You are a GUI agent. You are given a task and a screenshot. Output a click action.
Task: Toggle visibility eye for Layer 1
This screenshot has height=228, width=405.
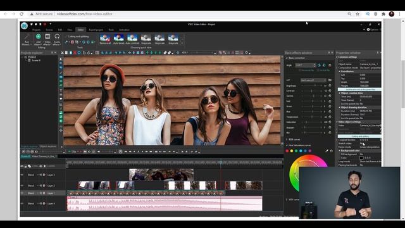point(22,193)
